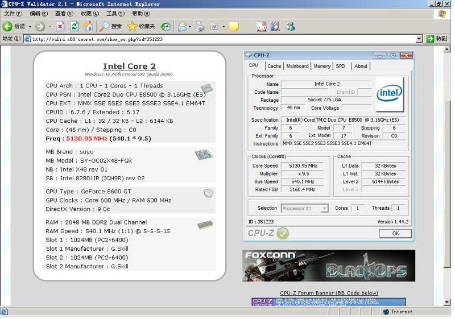Click the CPU-Z title bar diamond icon
Image resolution: width=455 pixels, height=319 pixels.
(249, 55)
